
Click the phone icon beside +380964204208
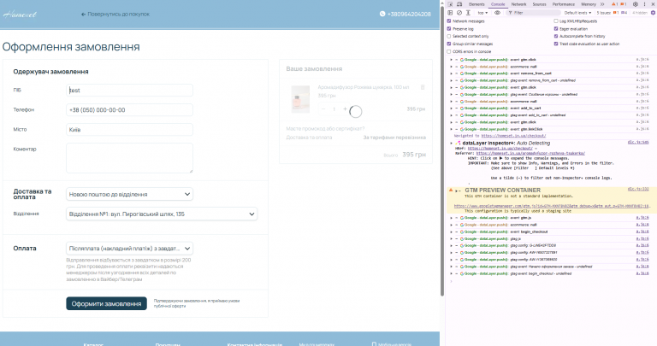[x=382, y=14]
